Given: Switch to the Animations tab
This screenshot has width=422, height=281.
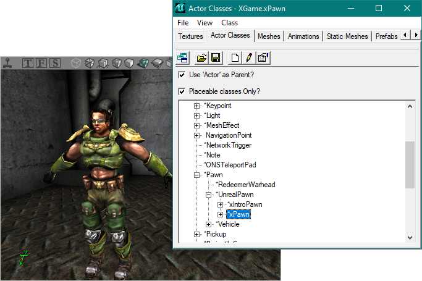Looking at the screenshot, I should tap(303, 36).
